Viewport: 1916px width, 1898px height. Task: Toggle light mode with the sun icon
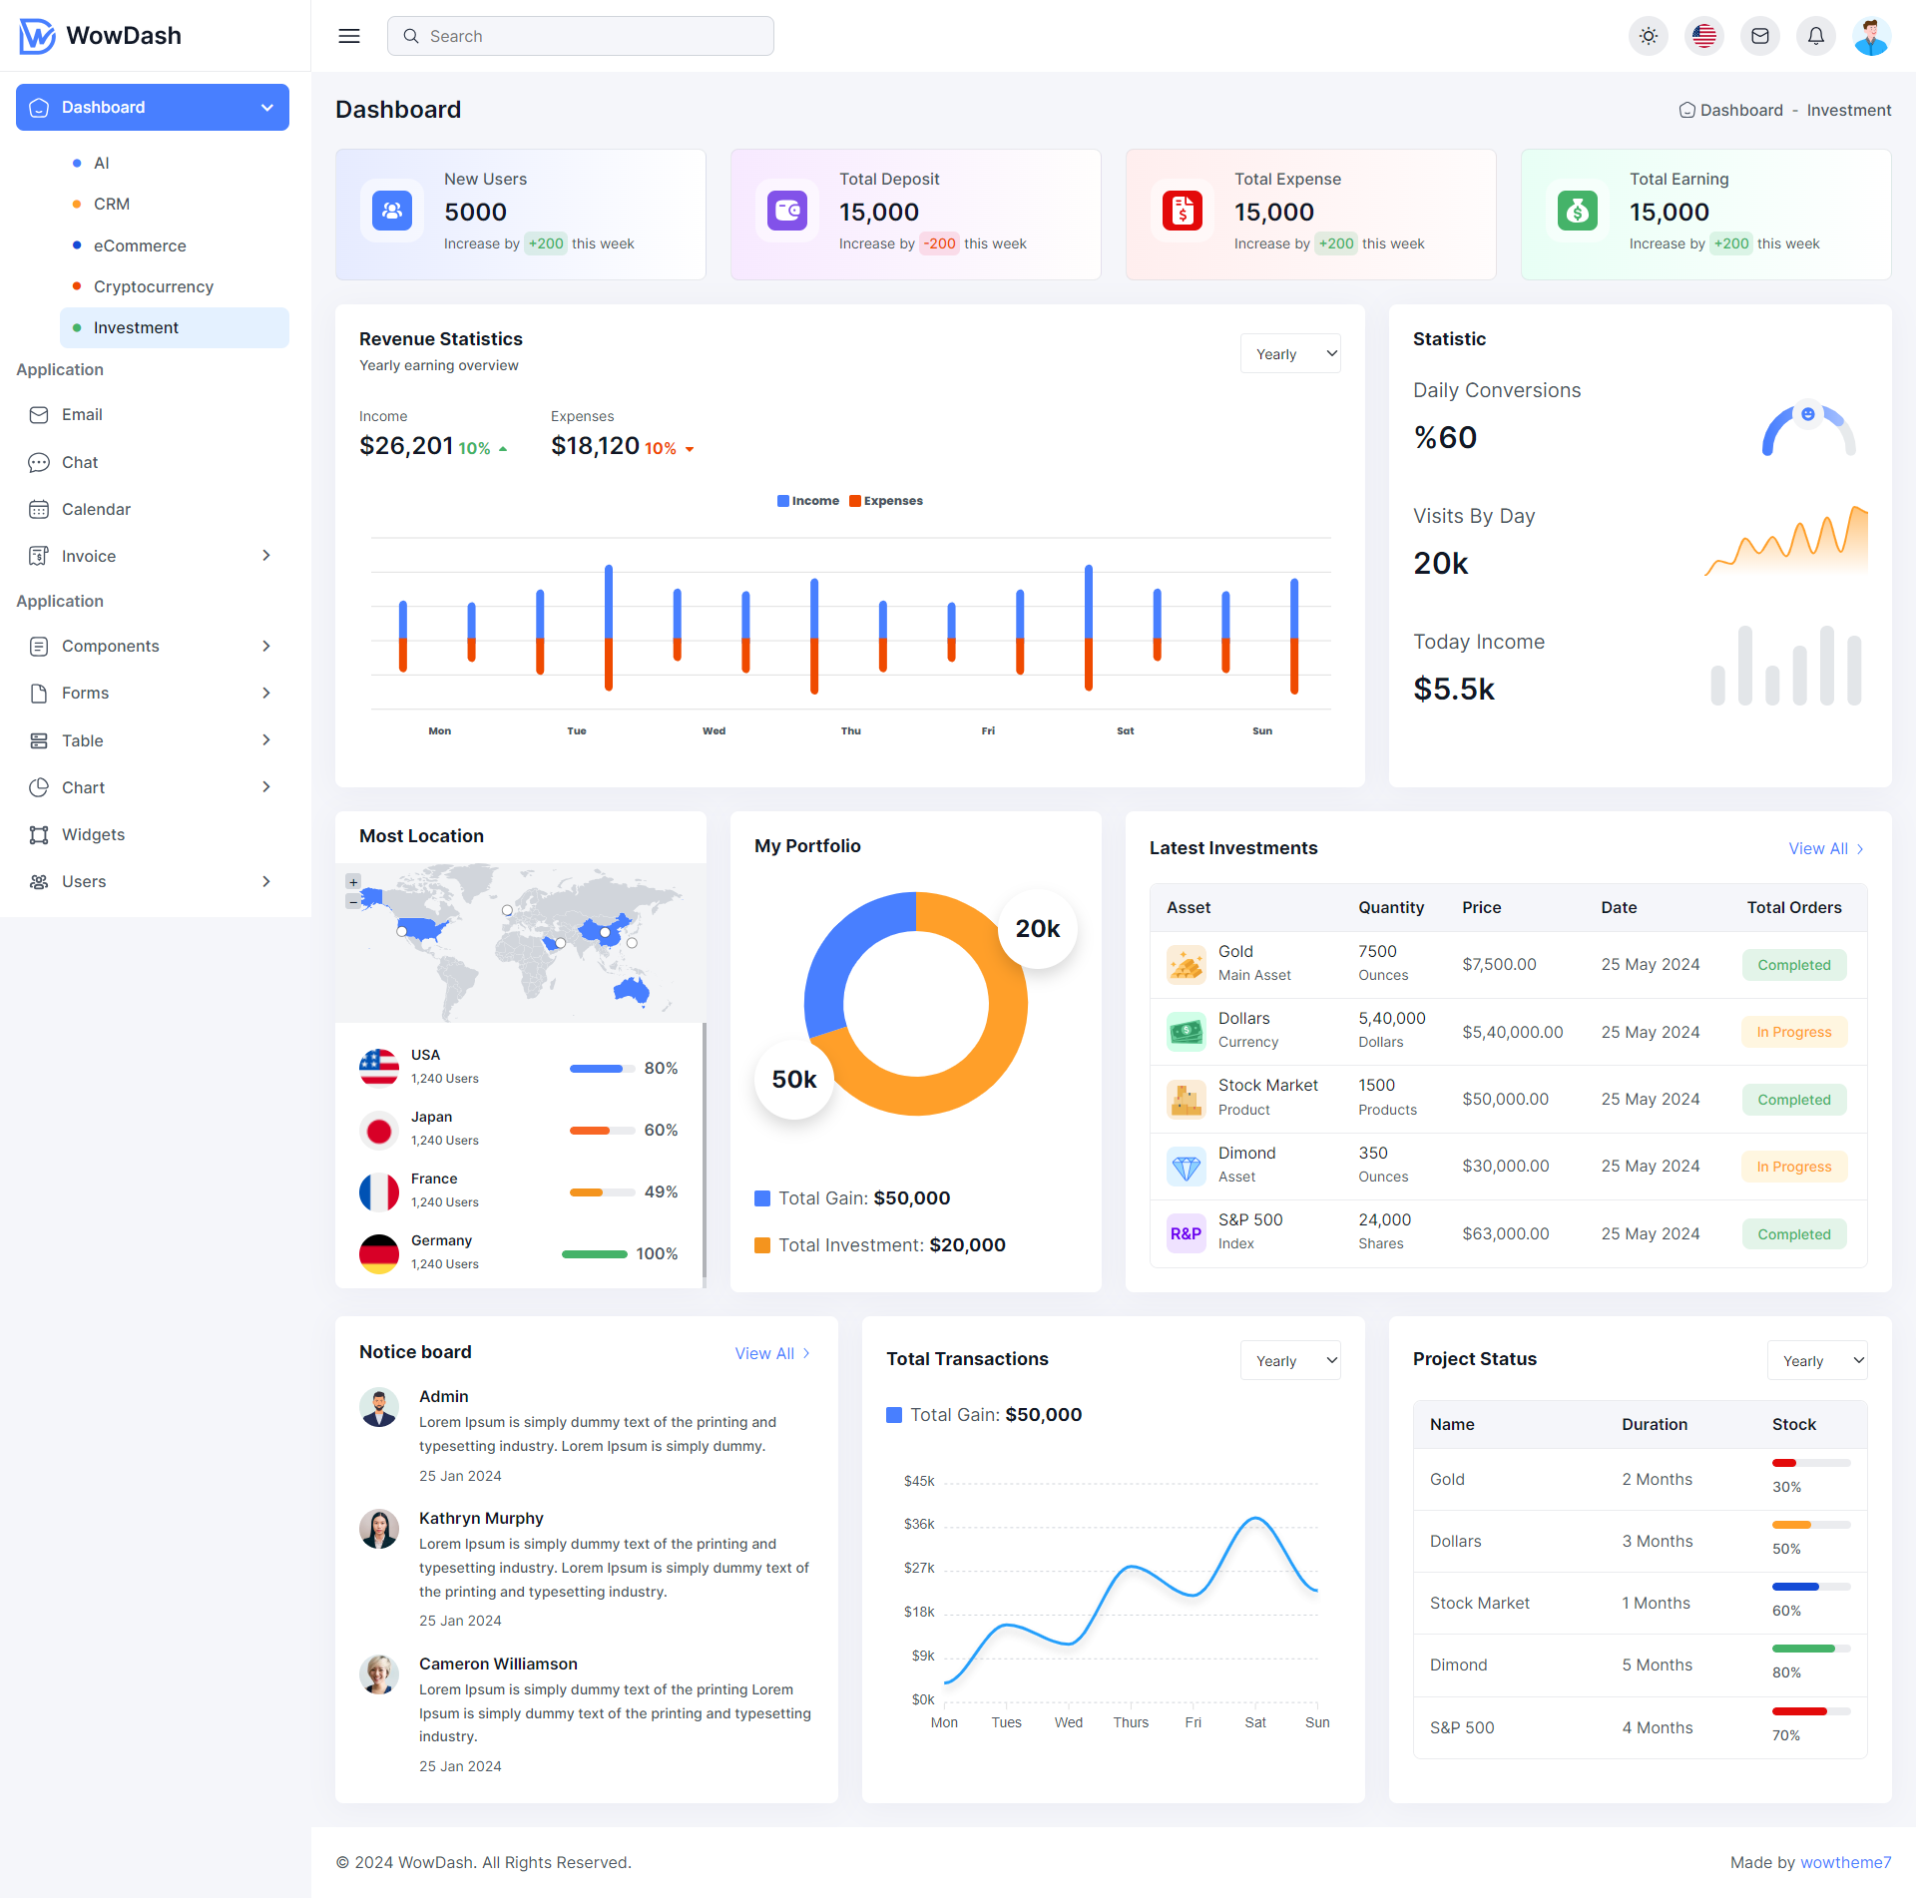coord(1649,35)
